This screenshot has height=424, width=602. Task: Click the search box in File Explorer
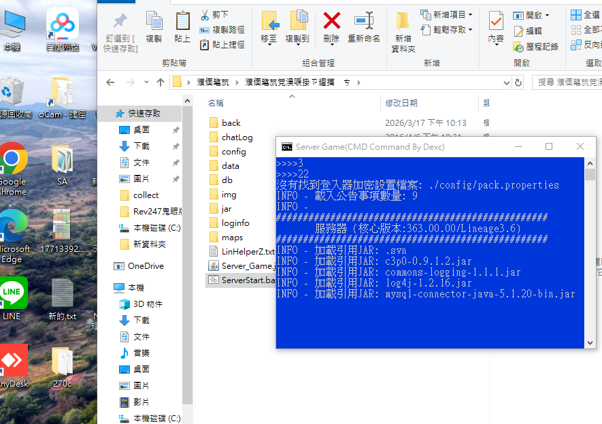tap(568, 82)
